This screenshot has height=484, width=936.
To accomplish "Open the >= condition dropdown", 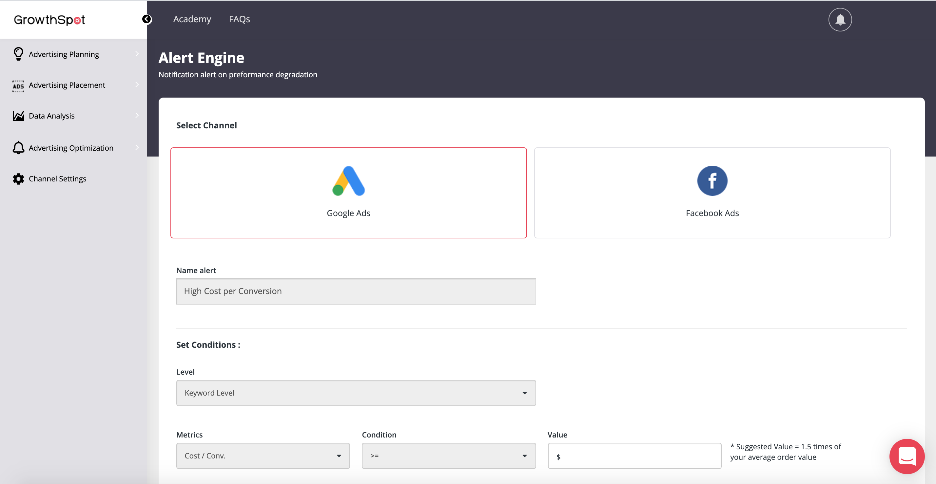I will click(x=449, y=456).
